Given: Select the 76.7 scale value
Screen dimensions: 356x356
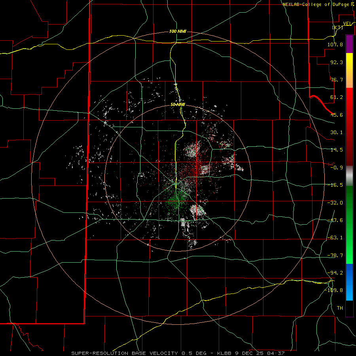Looking at the screenshot, I should coord(337,80).
